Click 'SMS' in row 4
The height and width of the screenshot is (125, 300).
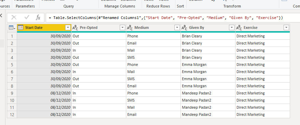[131, 57]
